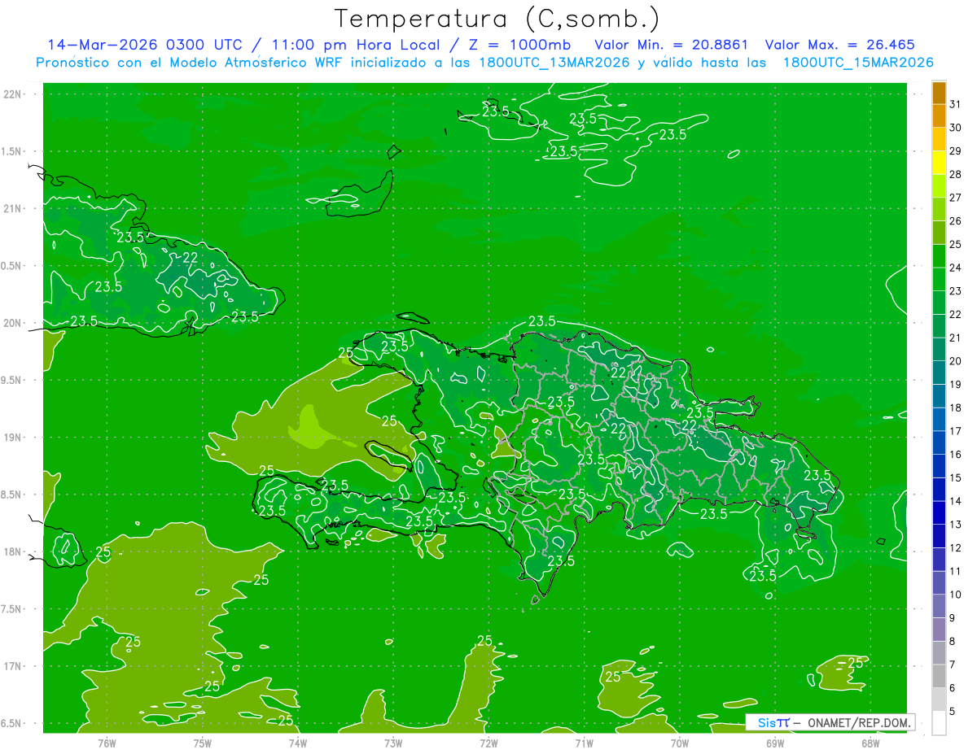Click the '20' label on the color scale
Viewport: 977px width, 754px height.
pyautogui.click(x=955, y=361)
